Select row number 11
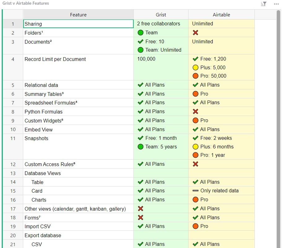Image resolution: width=282 pixels, height=248 pixels. click(13, 147)
